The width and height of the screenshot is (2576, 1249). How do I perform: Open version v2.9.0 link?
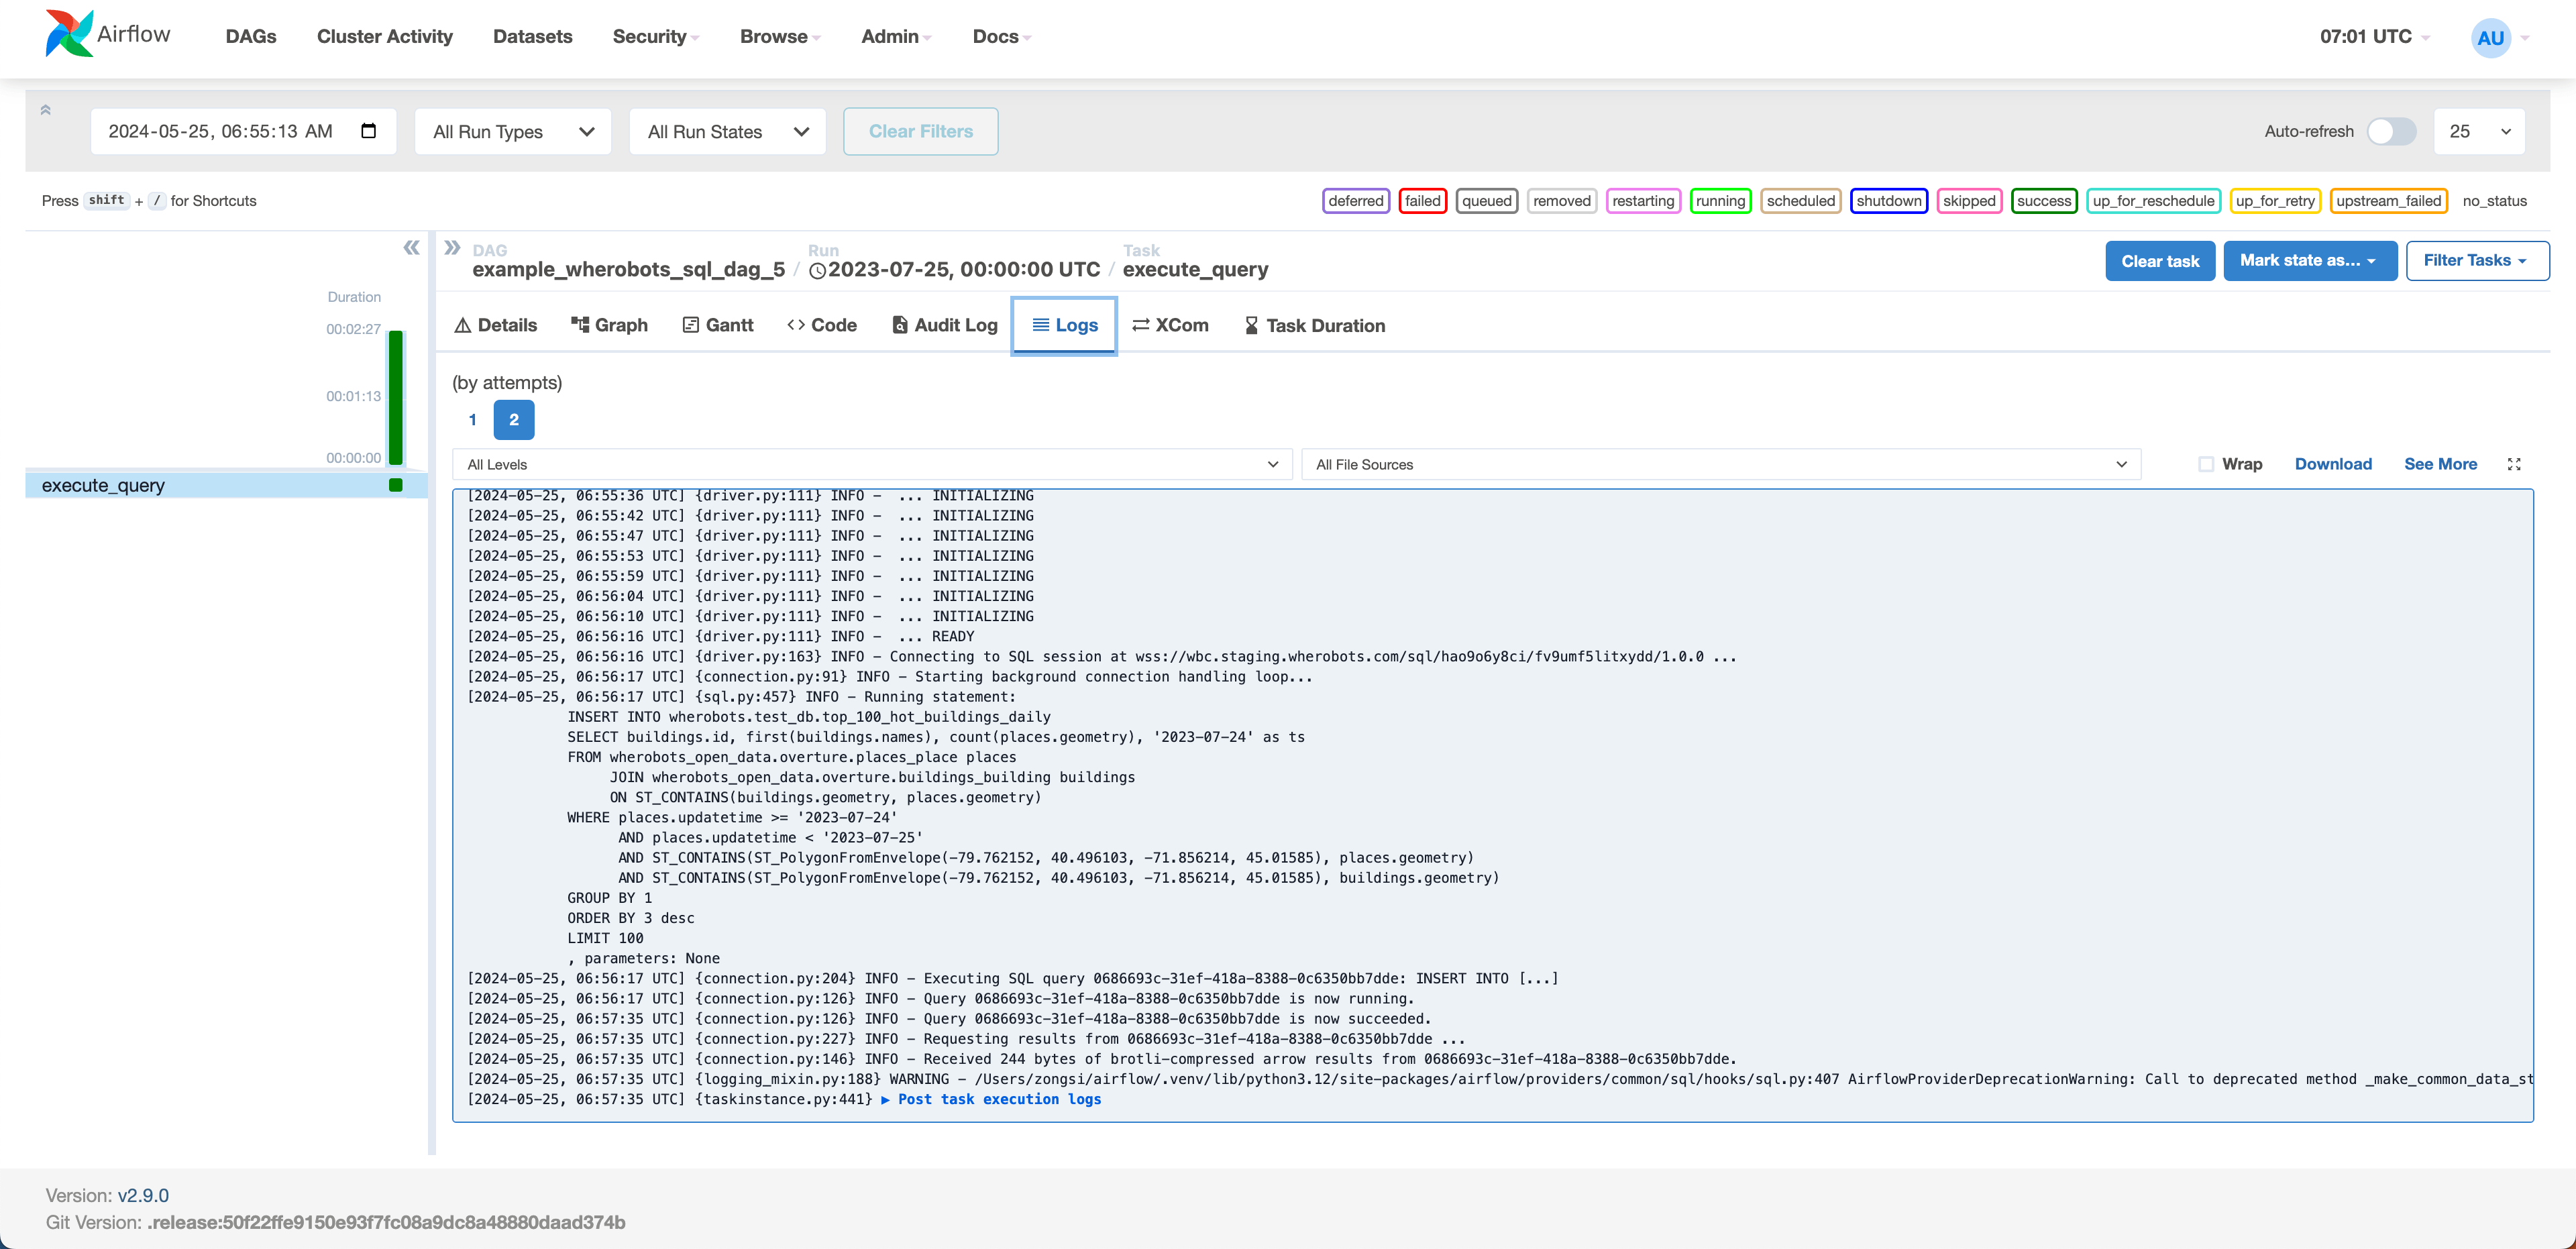coord(143,1195)
